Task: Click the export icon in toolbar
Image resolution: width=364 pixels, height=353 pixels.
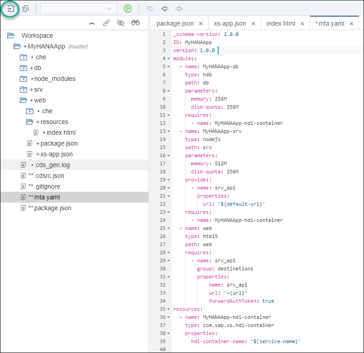Action: [25, 9]
